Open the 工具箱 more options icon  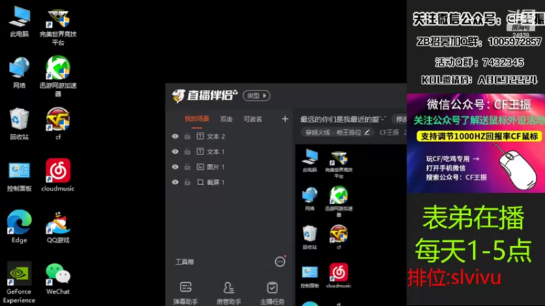[280, 262]
